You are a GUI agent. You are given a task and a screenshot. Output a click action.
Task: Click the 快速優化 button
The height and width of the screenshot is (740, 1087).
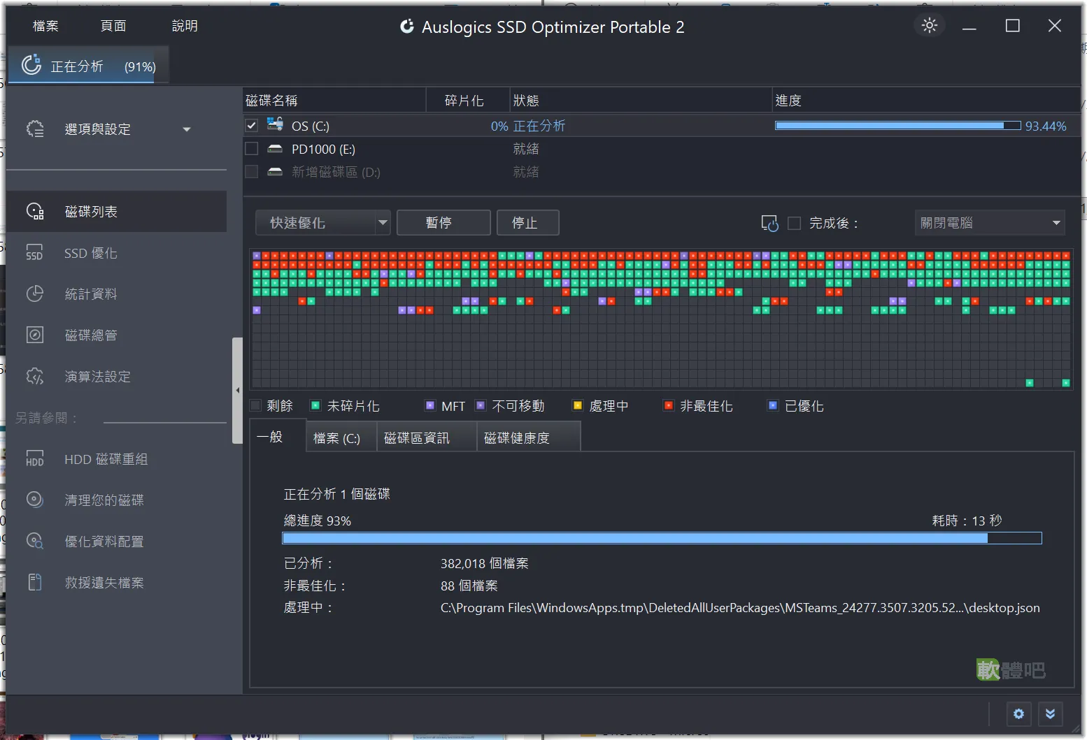[x=315, y=223]
